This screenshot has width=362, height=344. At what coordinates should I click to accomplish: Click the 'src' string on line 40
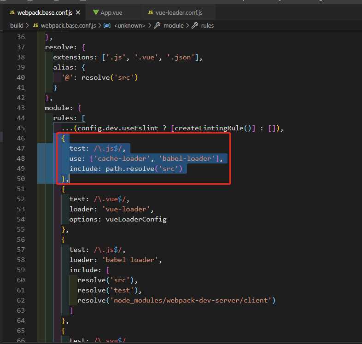124,77
